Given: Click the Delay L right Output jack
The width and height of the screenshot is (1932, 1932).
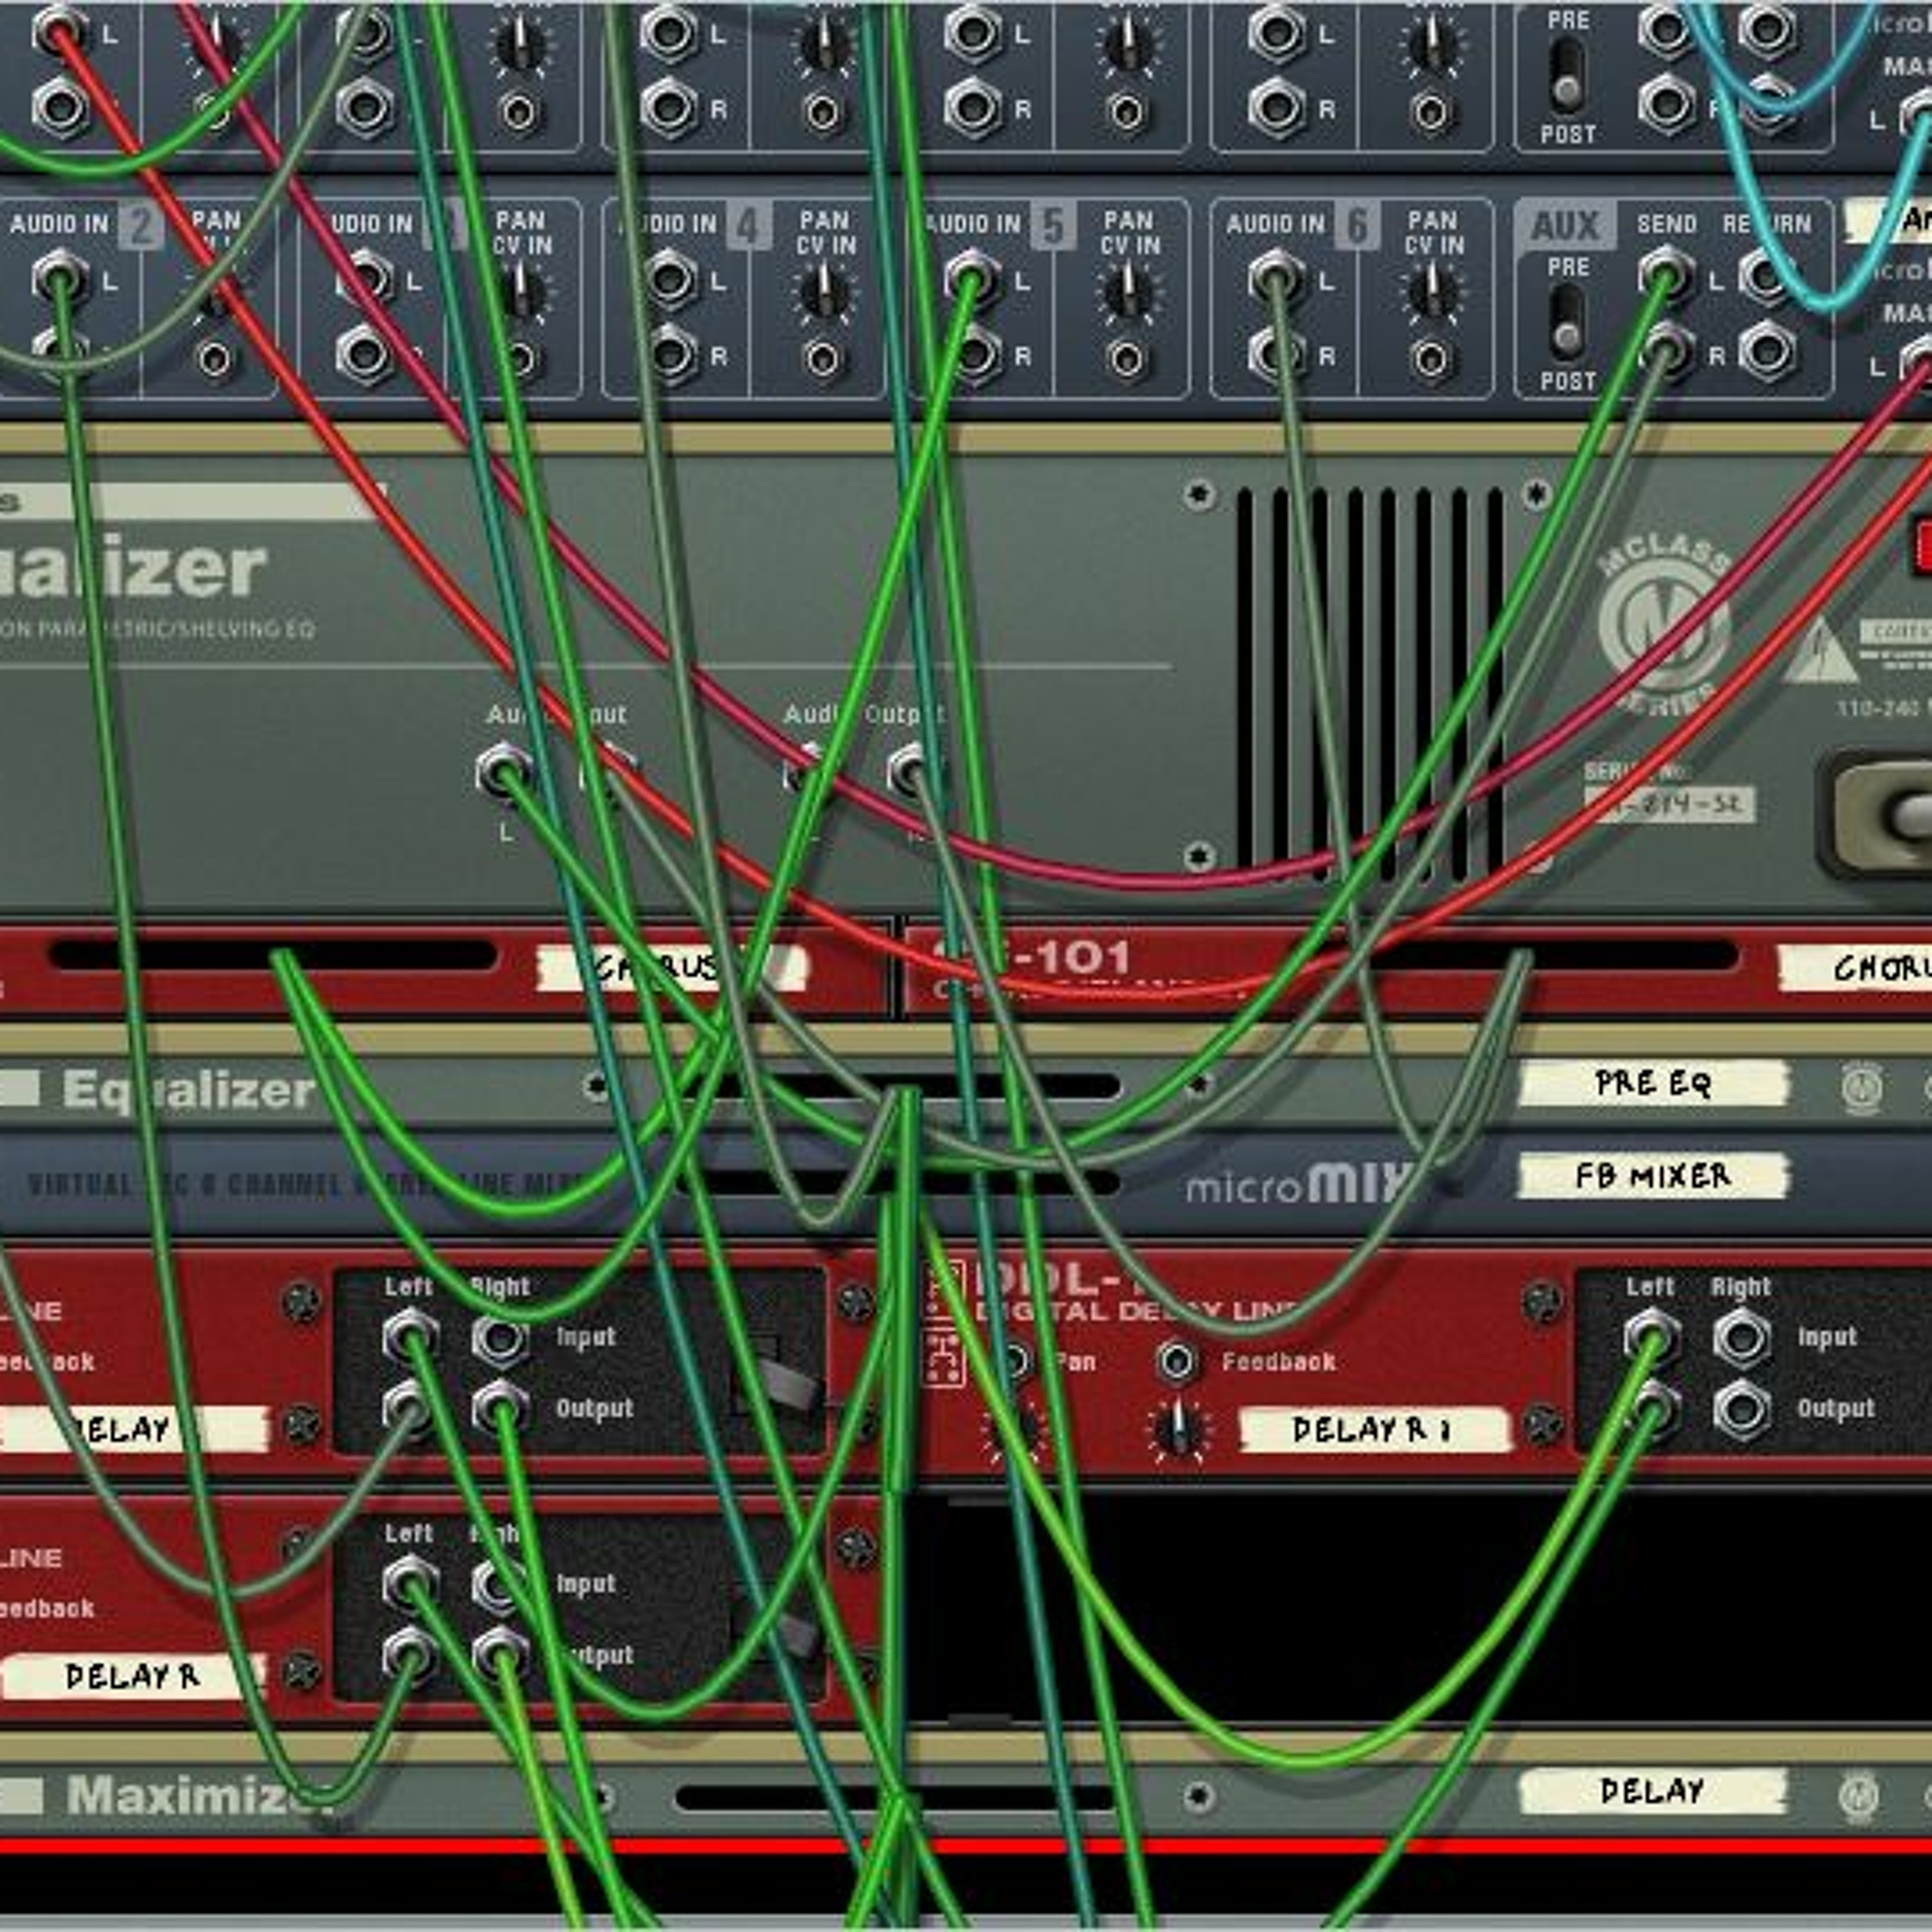Looking at the screenshot, I should point(500,1409).
